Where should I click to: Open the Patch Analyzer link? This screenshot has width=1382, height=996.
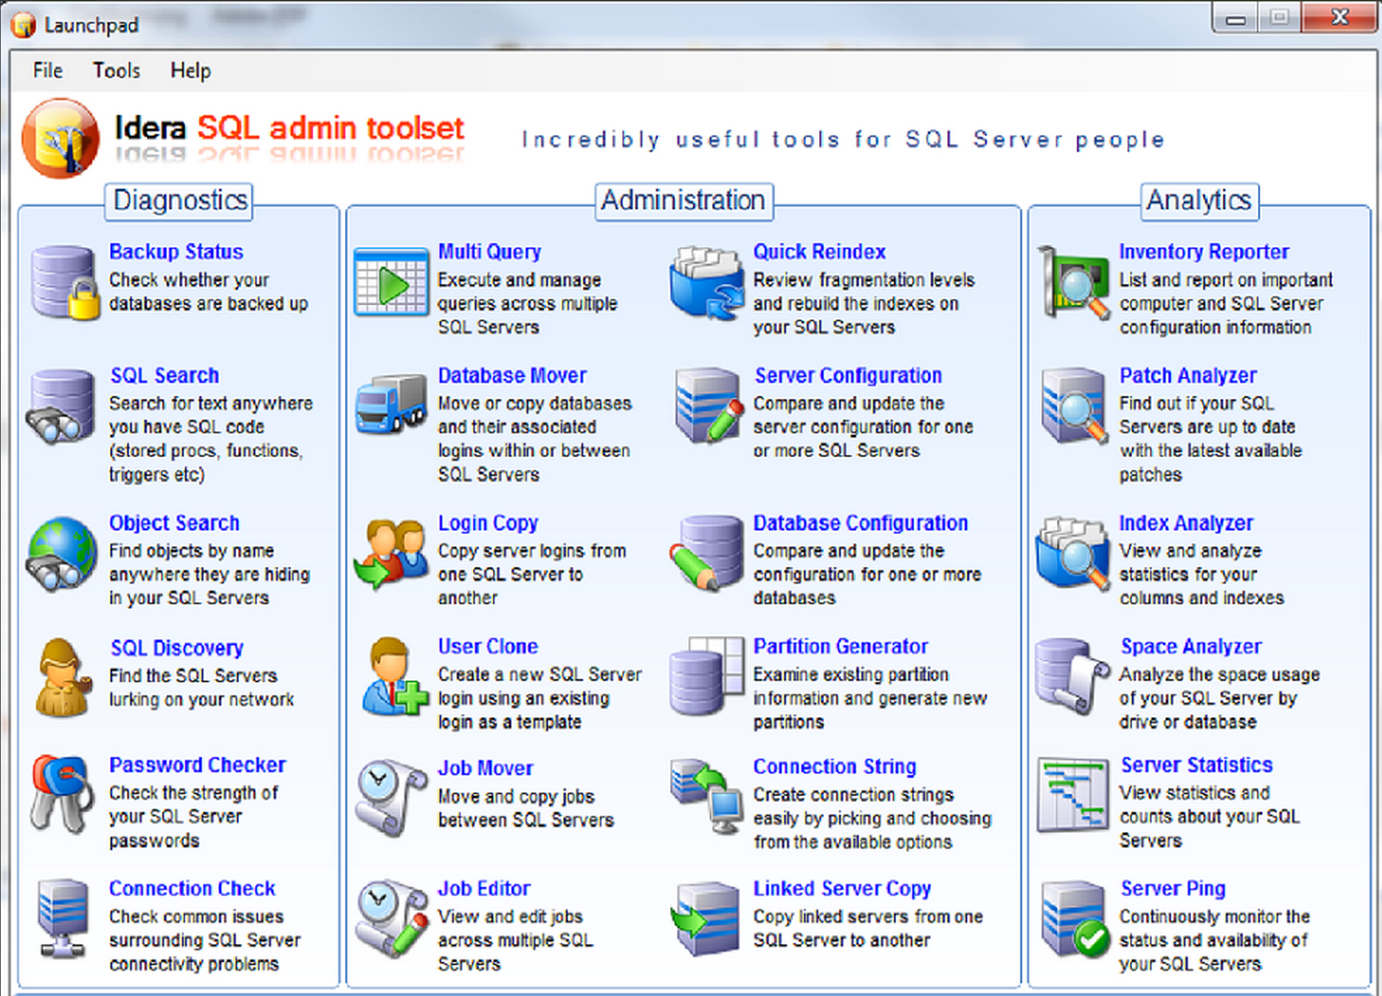pyautogui.click(x=1188, y=376)
